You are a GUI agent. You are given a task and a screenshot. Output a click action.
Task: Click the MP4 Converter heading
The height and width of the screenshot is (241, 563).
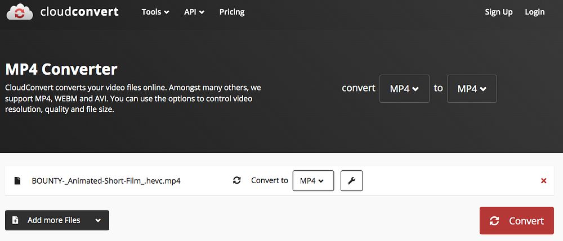click(x=61, y=69)
